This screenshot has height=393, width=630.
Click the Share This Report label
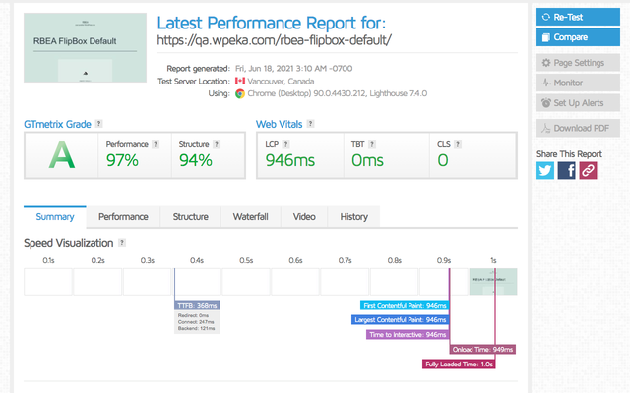(569, 154)
